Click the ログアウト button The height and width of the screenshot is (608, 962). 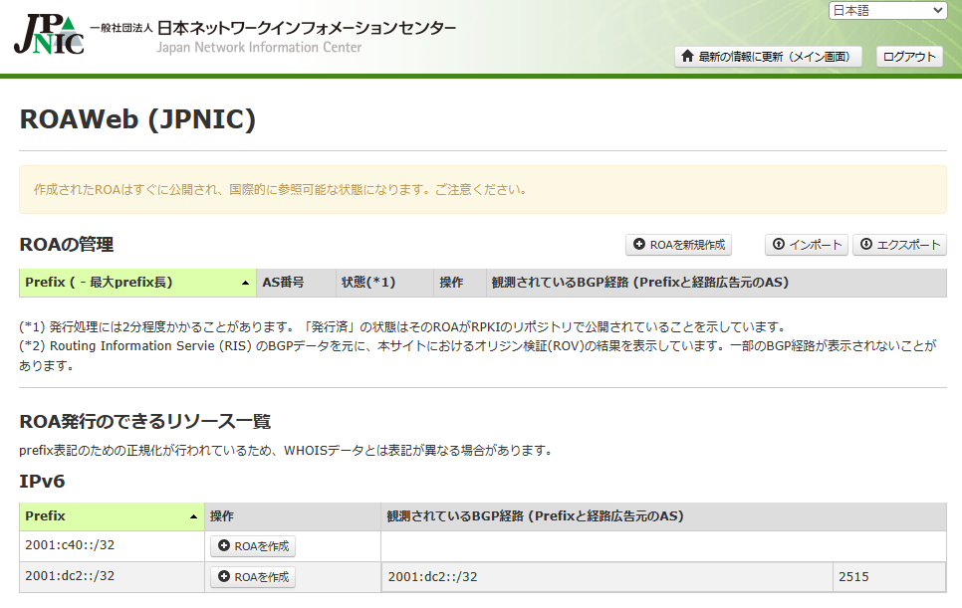909,57
